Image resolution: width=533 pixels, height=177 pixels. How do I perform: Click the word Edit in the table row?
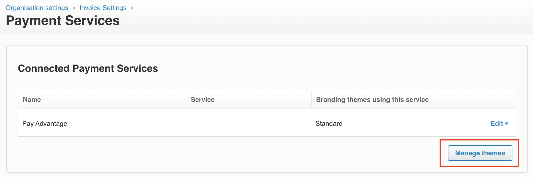point(497,124)
